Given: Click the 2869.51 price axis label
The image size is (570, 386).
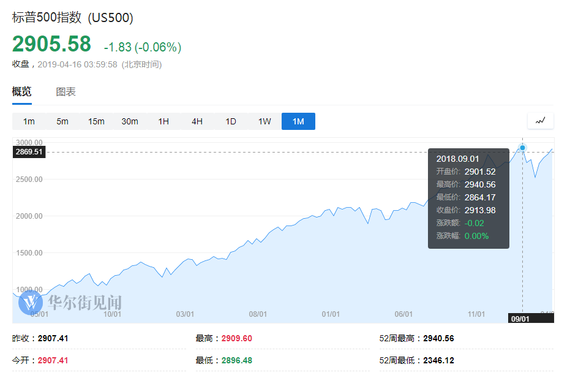Looking at the screenshot, I should click(x=29, y=152).
